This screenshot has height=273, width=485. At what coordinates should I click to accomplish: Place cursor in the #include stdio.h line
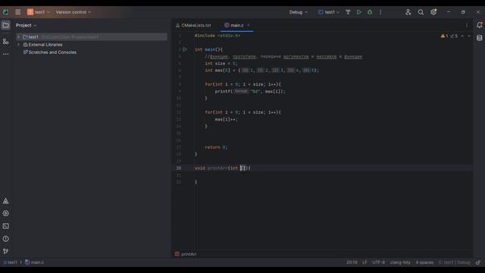click(217, 36)
